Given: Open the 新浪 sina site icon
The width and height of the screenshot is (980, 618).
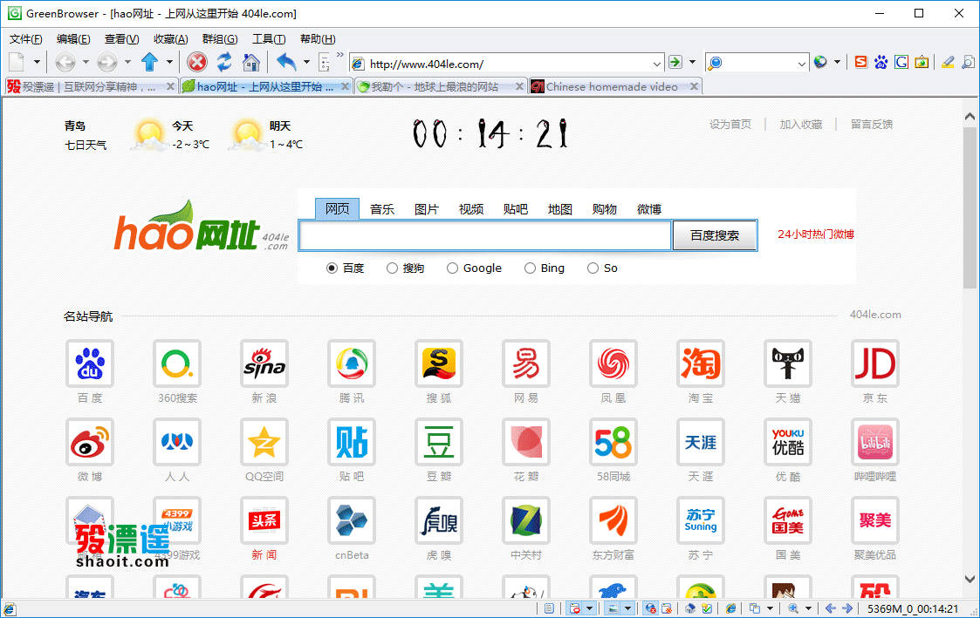Looking at the screenshot, I should click(264, 363).
